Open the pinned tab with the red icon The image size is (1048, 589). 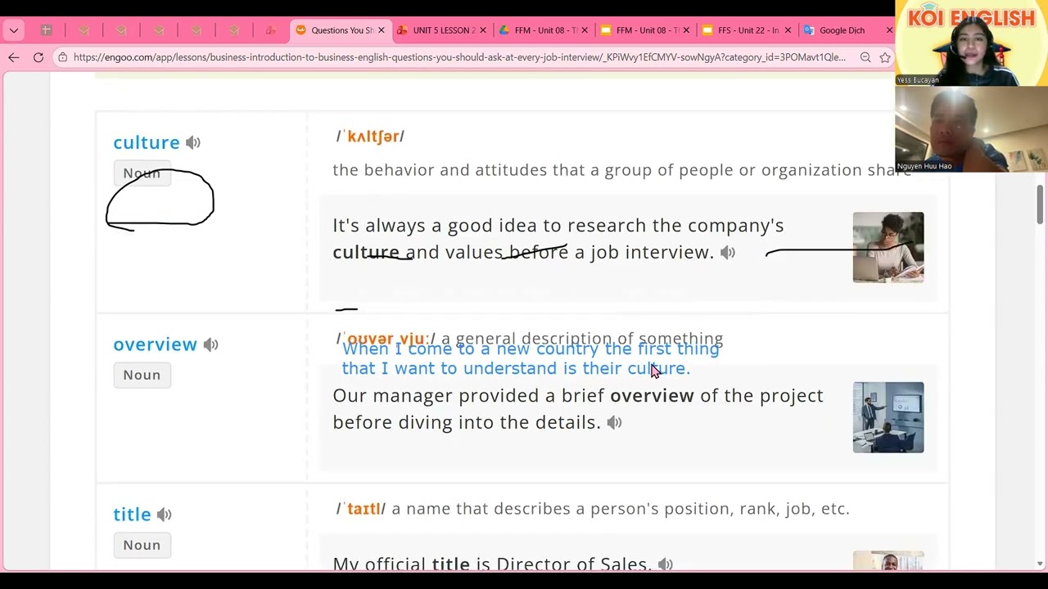click(x=271, y=30)
